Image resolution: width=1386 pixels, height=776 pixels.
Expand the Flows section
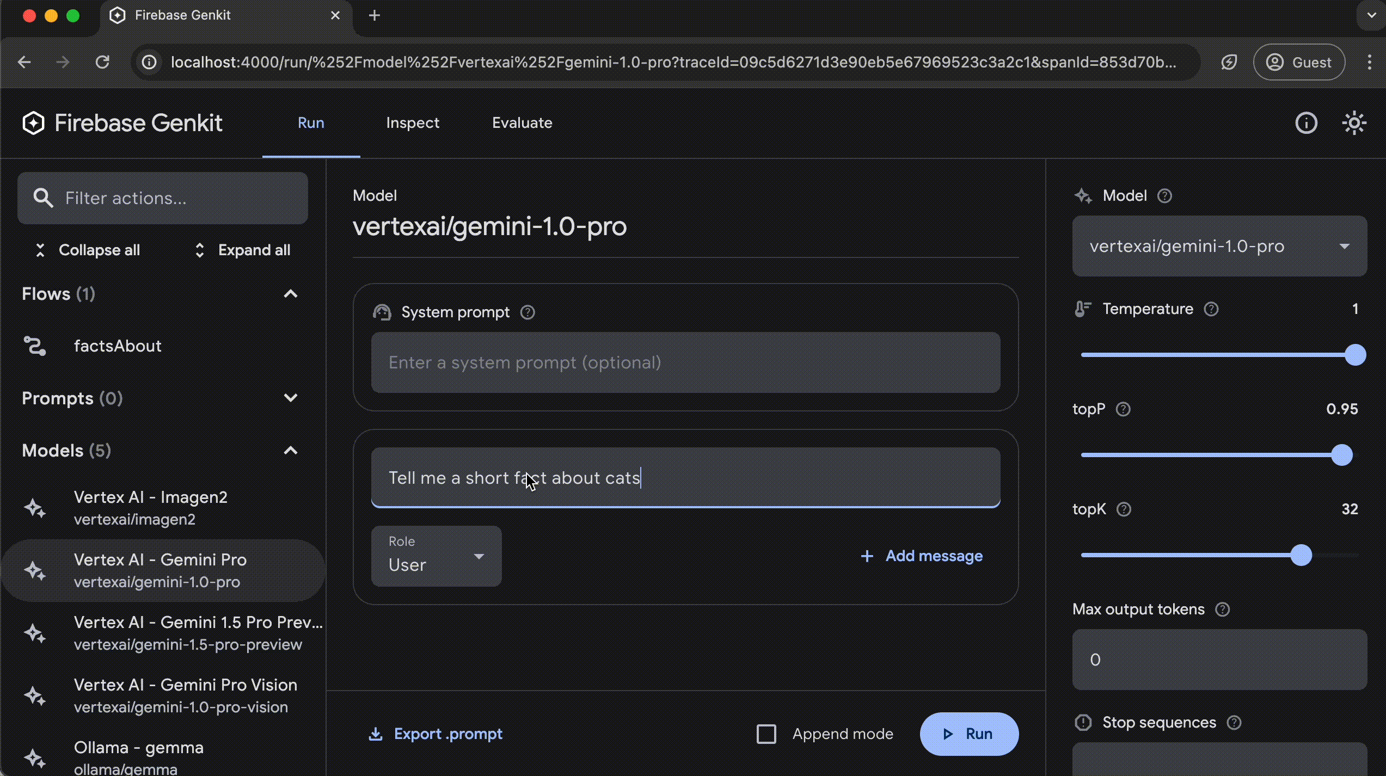tap(291, 293)
